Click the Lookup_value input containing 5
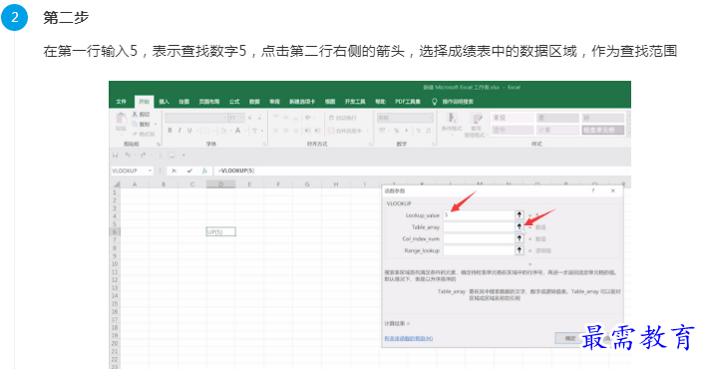703x369 pixels. pos(479,215)
